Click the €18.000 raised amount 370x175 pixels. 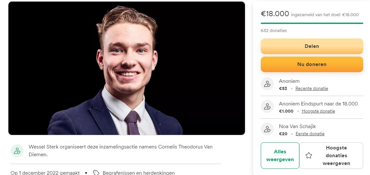point(275,14)
